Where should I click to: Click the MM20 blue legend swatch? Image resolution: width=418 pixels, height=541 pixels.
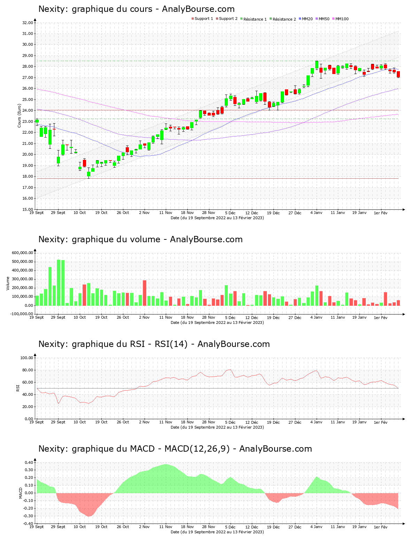[300, 19]
